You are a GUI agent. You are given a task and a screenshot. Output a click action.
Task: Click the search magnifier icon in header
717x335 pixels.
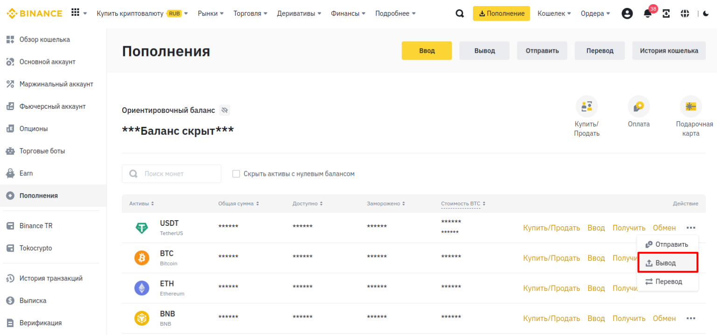coord(460,14)
